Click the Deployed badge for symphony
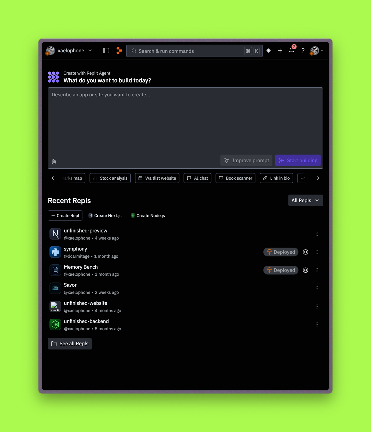The width and height of the screenshot is (371, 432). pos(281,252)
